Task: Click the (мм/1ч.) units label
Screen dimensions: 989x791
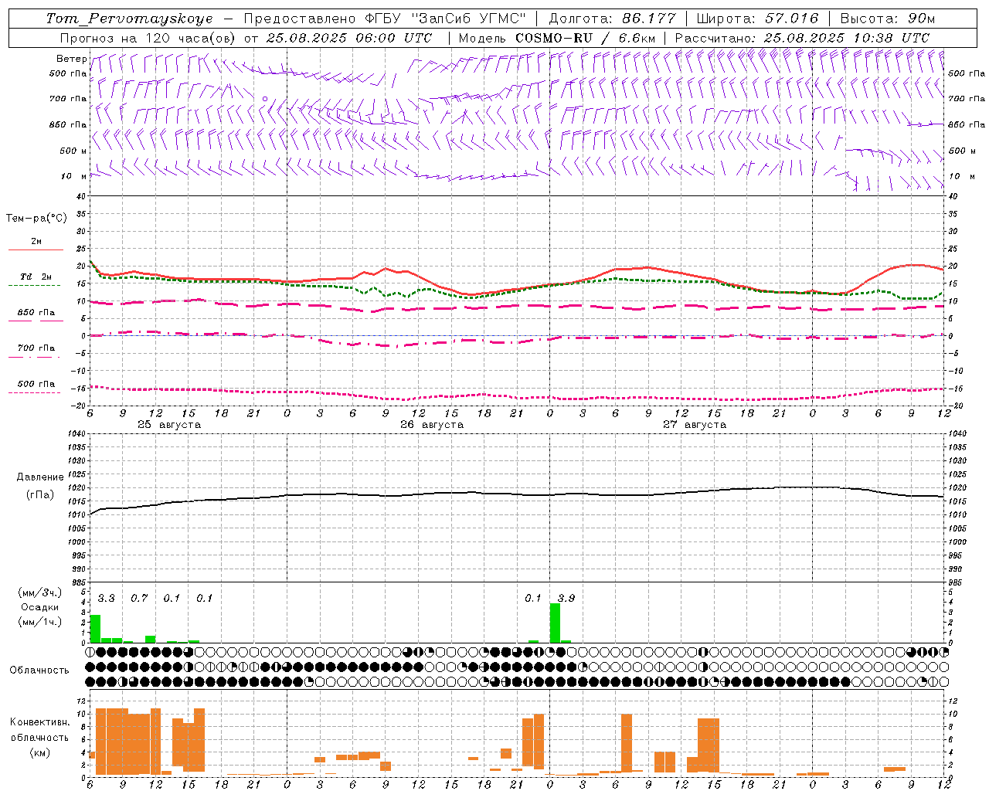Action: tap(39, 622)
